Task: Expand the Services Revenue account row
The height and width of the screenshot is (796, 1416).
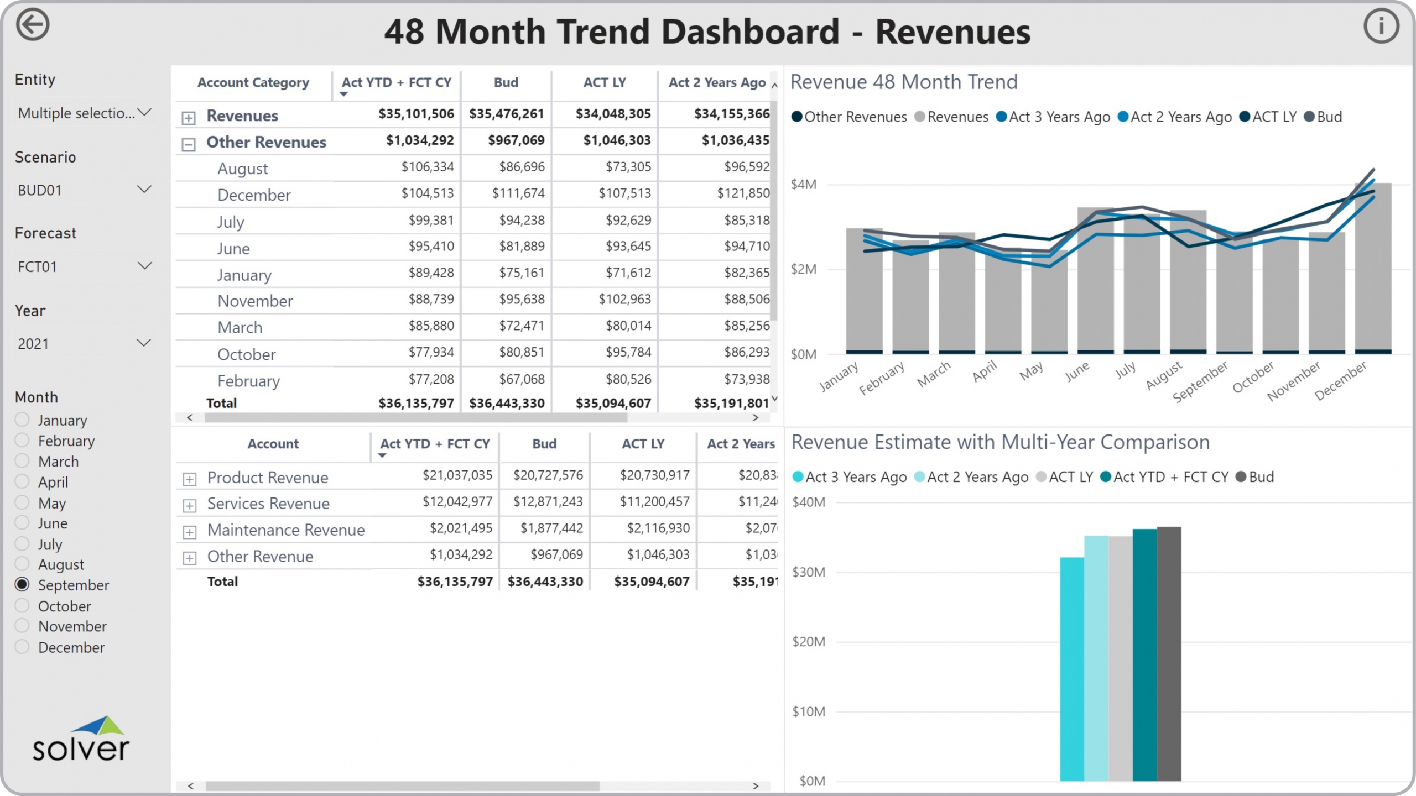Action: (x=190, y=505)
